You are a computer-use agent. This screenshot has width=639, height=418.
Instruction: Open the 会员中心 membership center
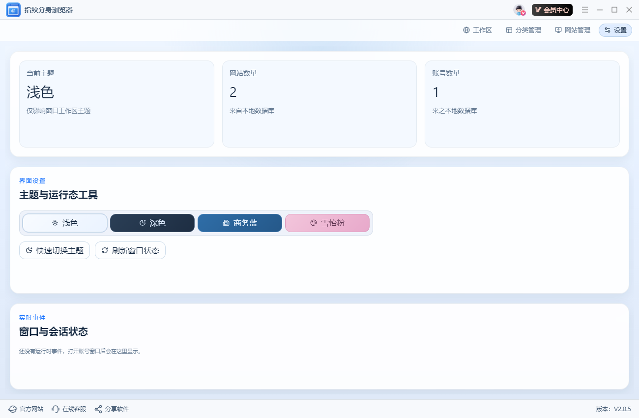point(552,10)
